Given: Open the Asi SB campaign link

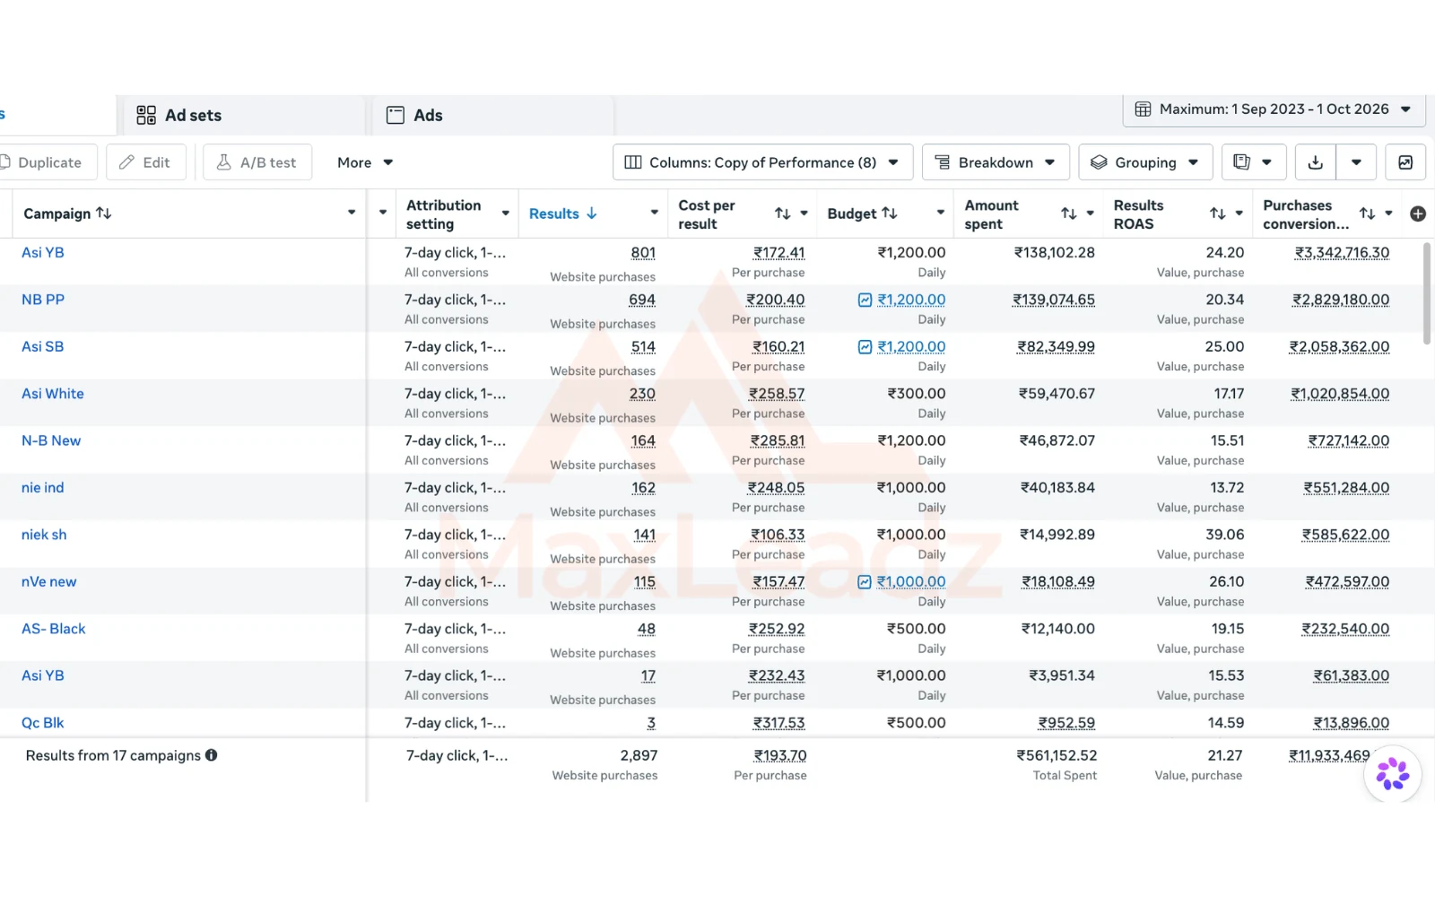Looking at the screenshot, I should 43,346.
